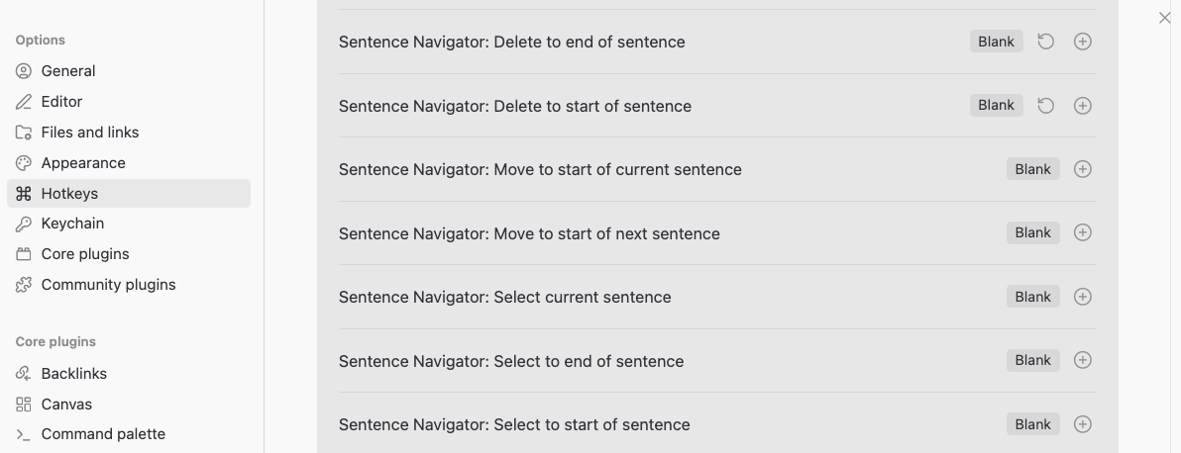Image resolution: width=1181 pixels, height=453 pixels.
Task: Show Community plugins settings
Action: click(108, 285)
